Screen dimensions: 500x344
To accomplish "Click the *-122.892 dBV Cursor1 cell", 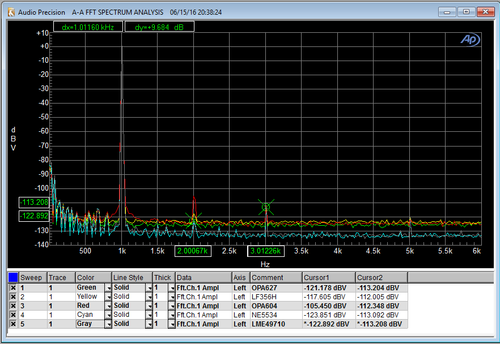I will coord(329,324).
